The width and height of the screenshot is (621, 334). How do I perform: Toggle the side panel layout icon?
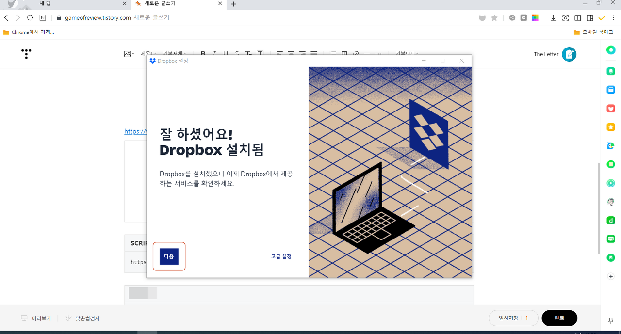(590, 18)
